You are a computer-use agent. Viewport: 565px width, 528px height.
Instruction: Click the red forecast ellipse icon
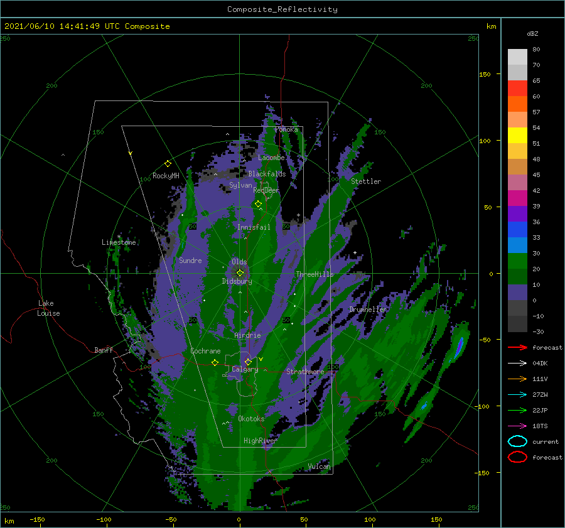[x=517, y=457]
